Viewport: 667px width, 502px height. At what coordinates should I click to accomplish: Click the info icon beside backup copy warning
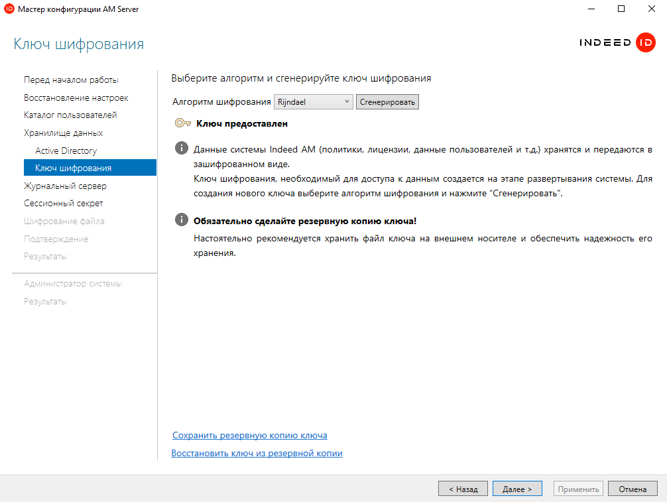click(181, 220)
